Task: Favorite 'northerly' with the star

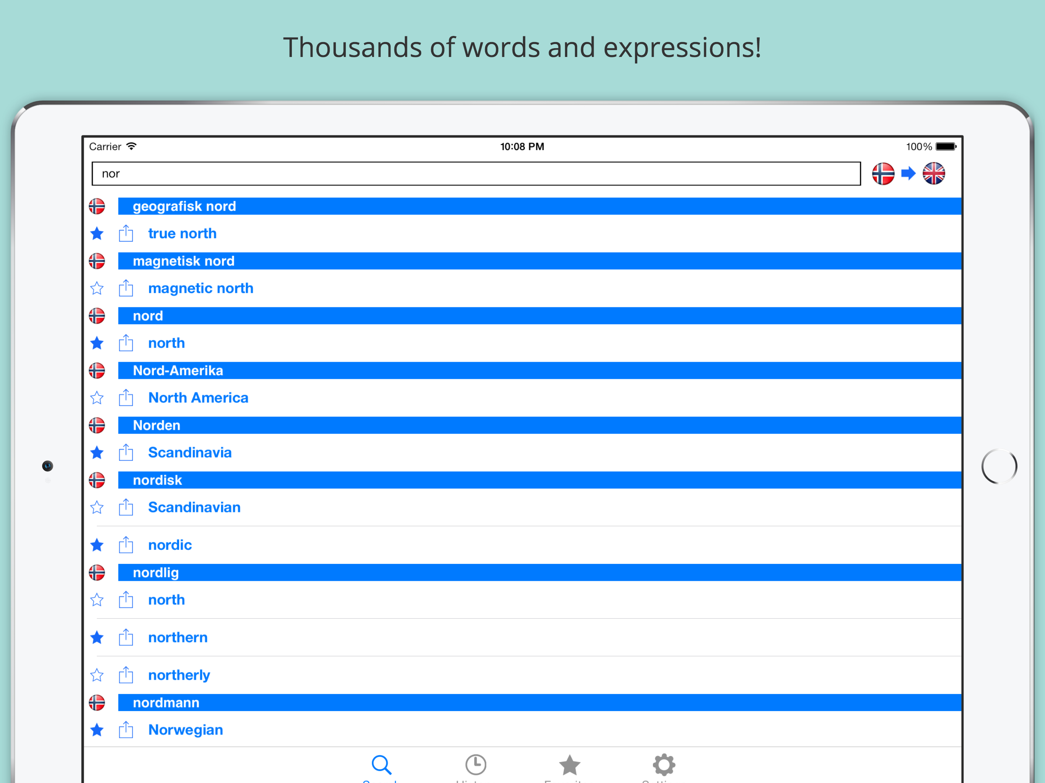Action: coord(97,675)
